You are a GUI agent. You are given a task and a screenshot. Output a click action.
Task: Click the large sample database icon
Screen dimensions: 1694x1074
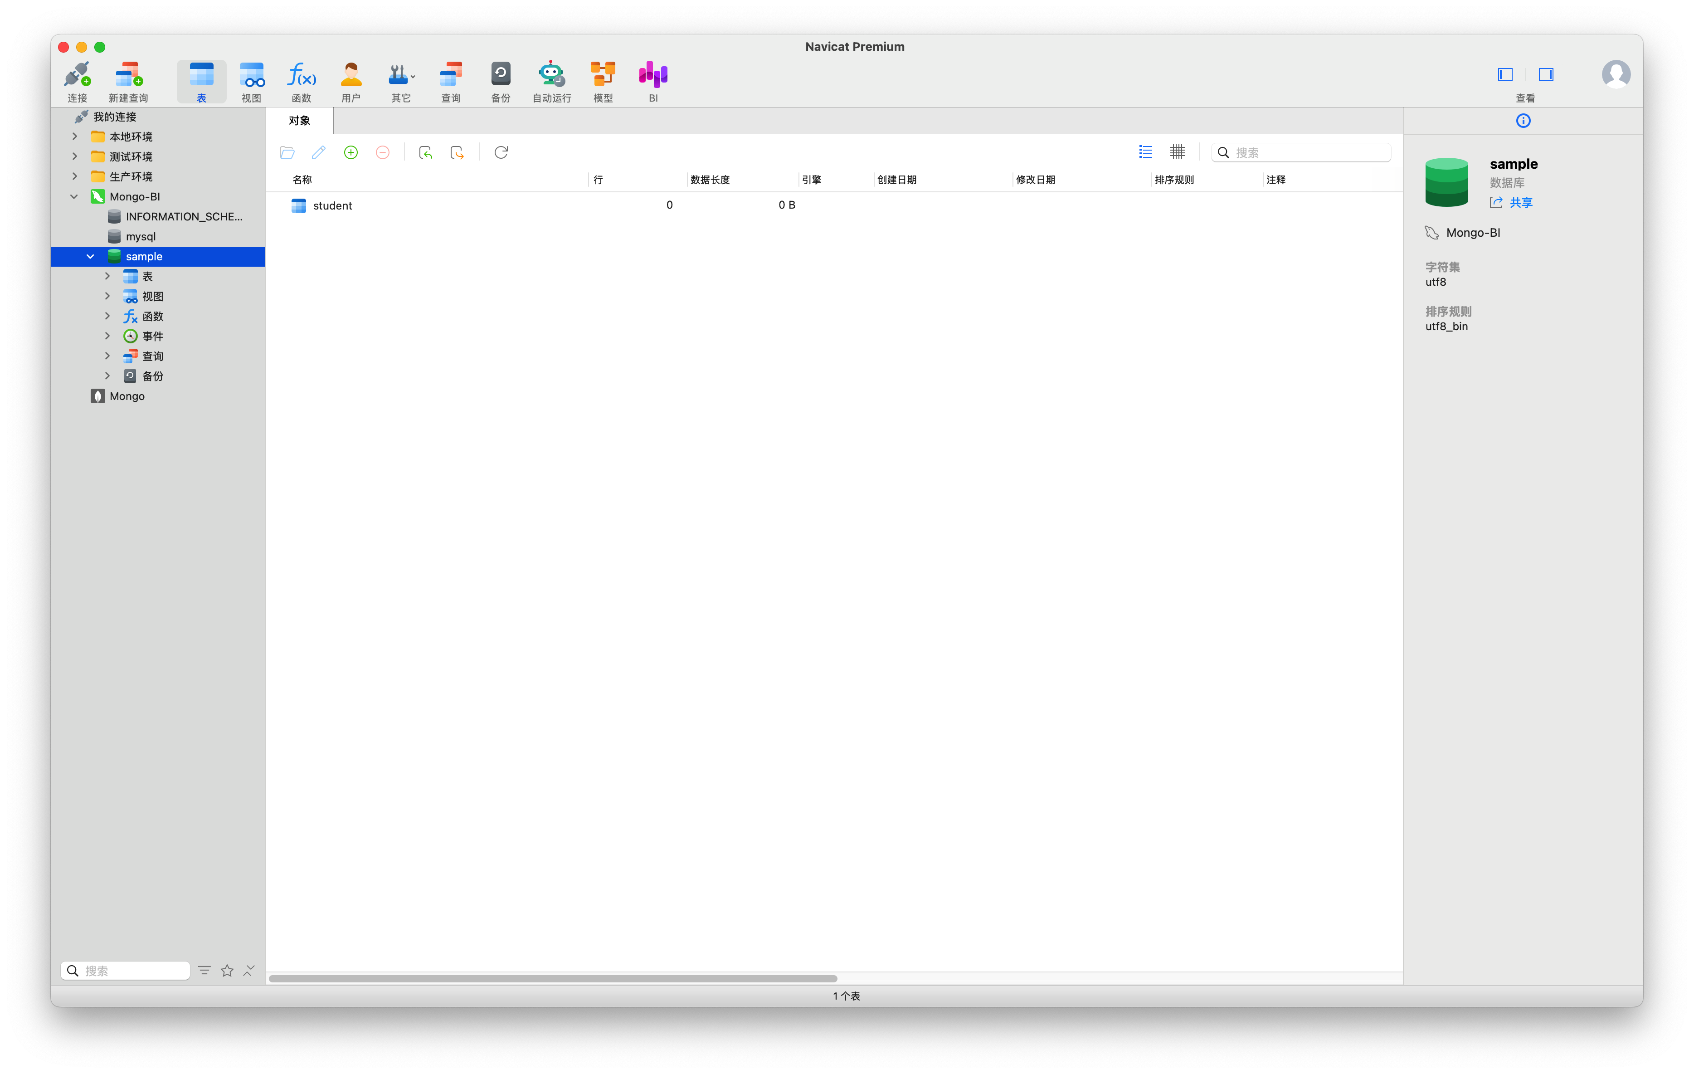point(1446,181)
